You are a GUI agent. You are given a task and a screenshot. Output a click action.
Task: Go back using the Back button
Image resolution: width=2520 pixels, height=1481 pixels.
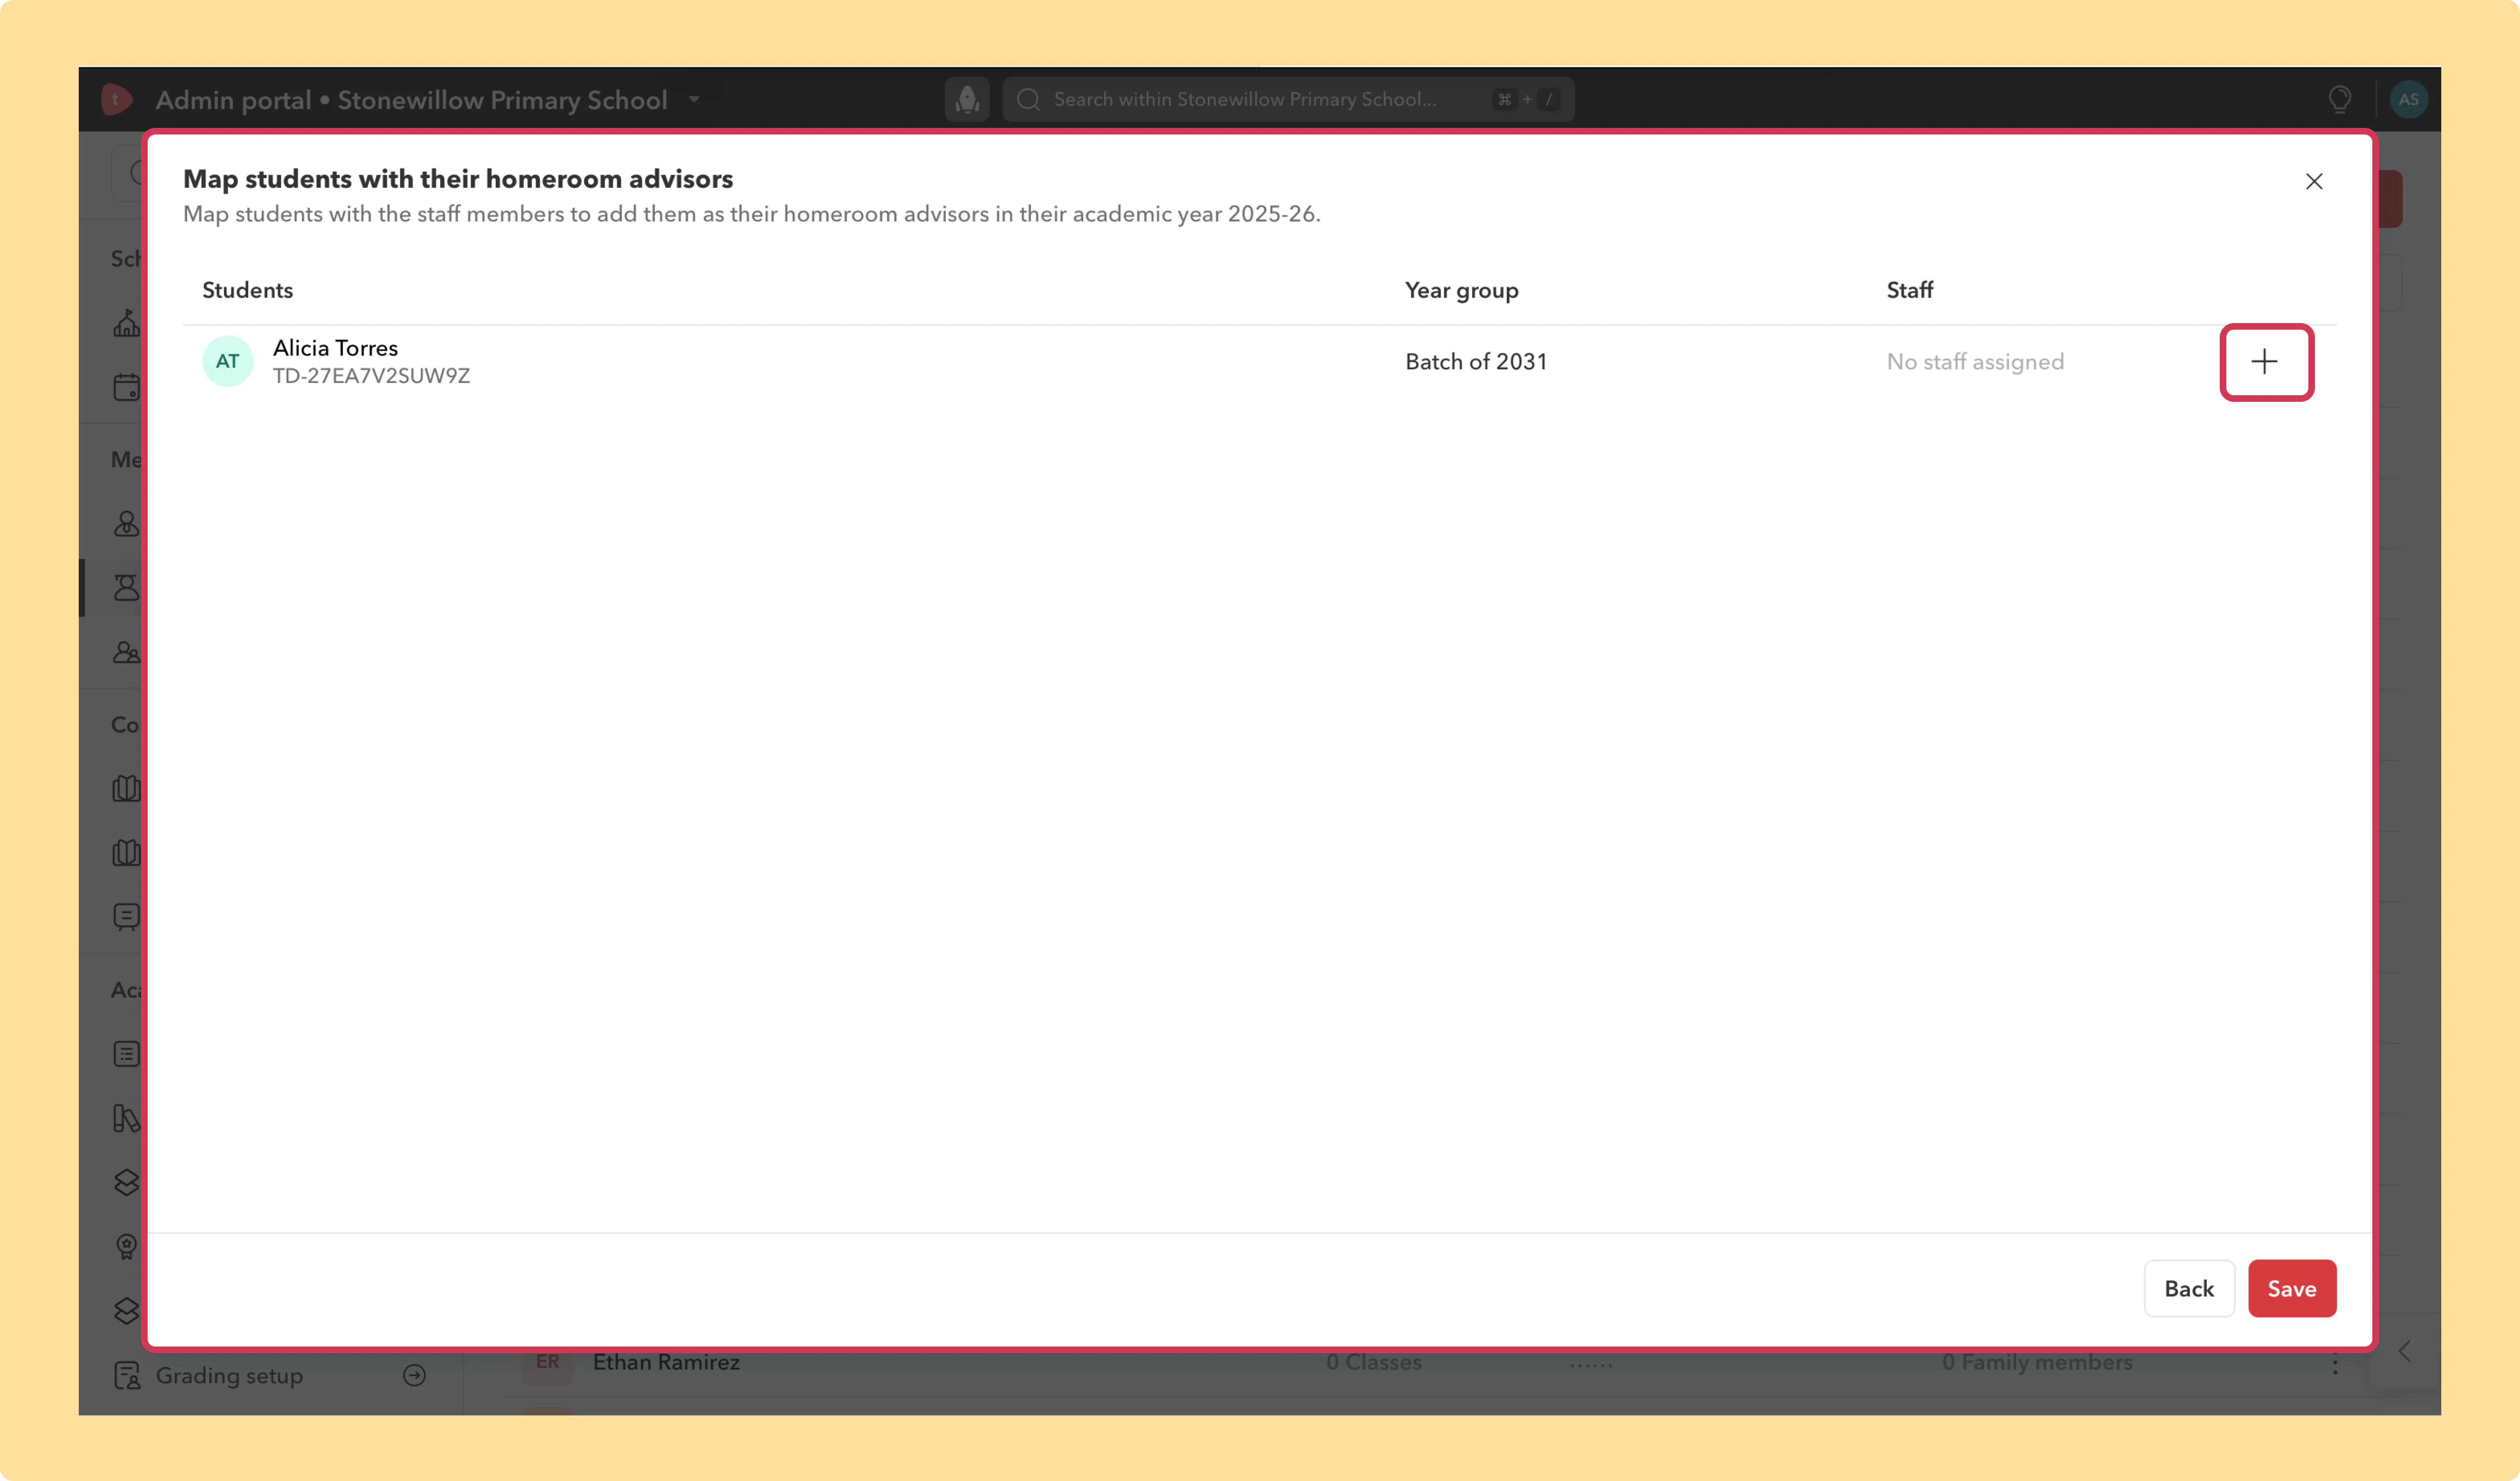pos(2189,1288)
